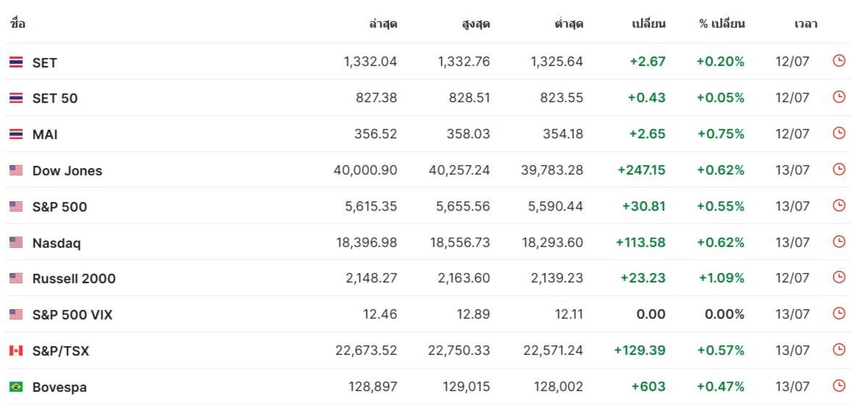Sort by the ล่าสุด column header

coord(383,24)
